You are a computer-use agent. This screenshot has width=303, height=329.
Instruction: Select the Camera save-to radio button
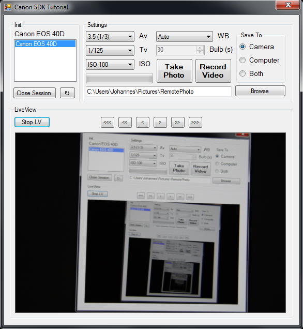[243, 47]
